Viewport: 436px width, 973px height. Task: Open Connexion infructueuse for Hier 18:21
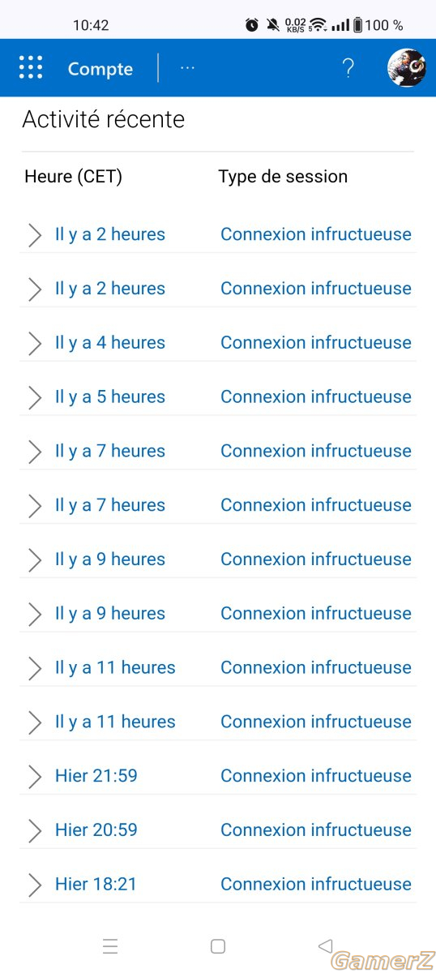point(316,884)
